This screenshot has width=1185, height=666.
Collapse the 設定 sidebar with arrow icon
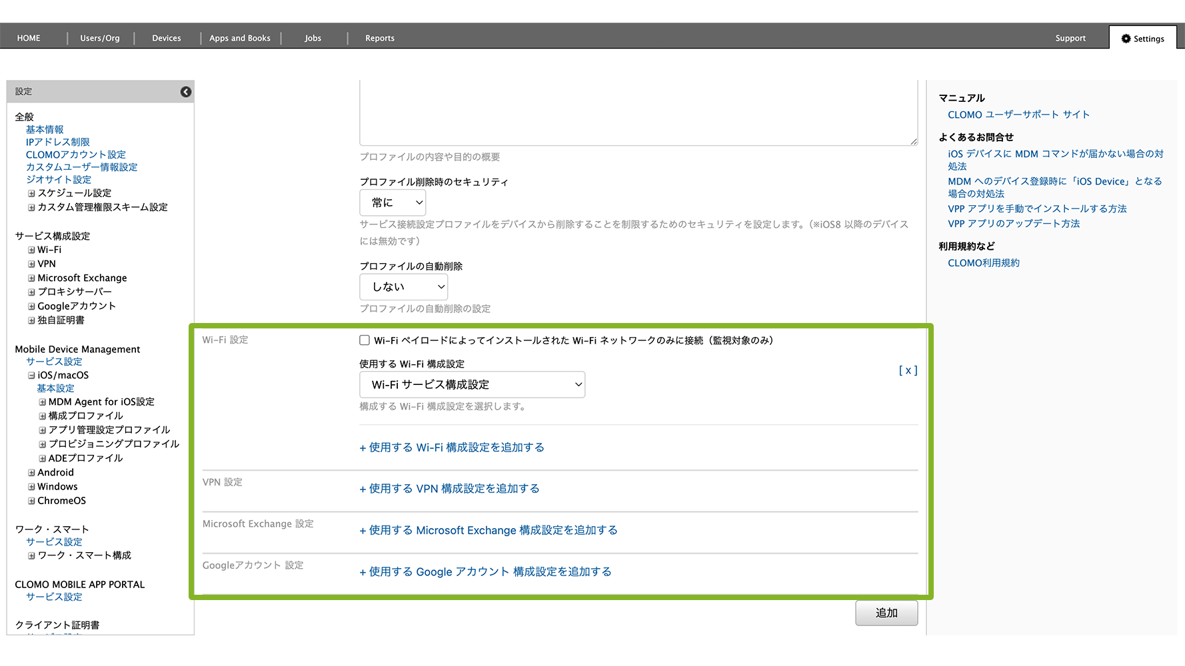click(186, 92)
